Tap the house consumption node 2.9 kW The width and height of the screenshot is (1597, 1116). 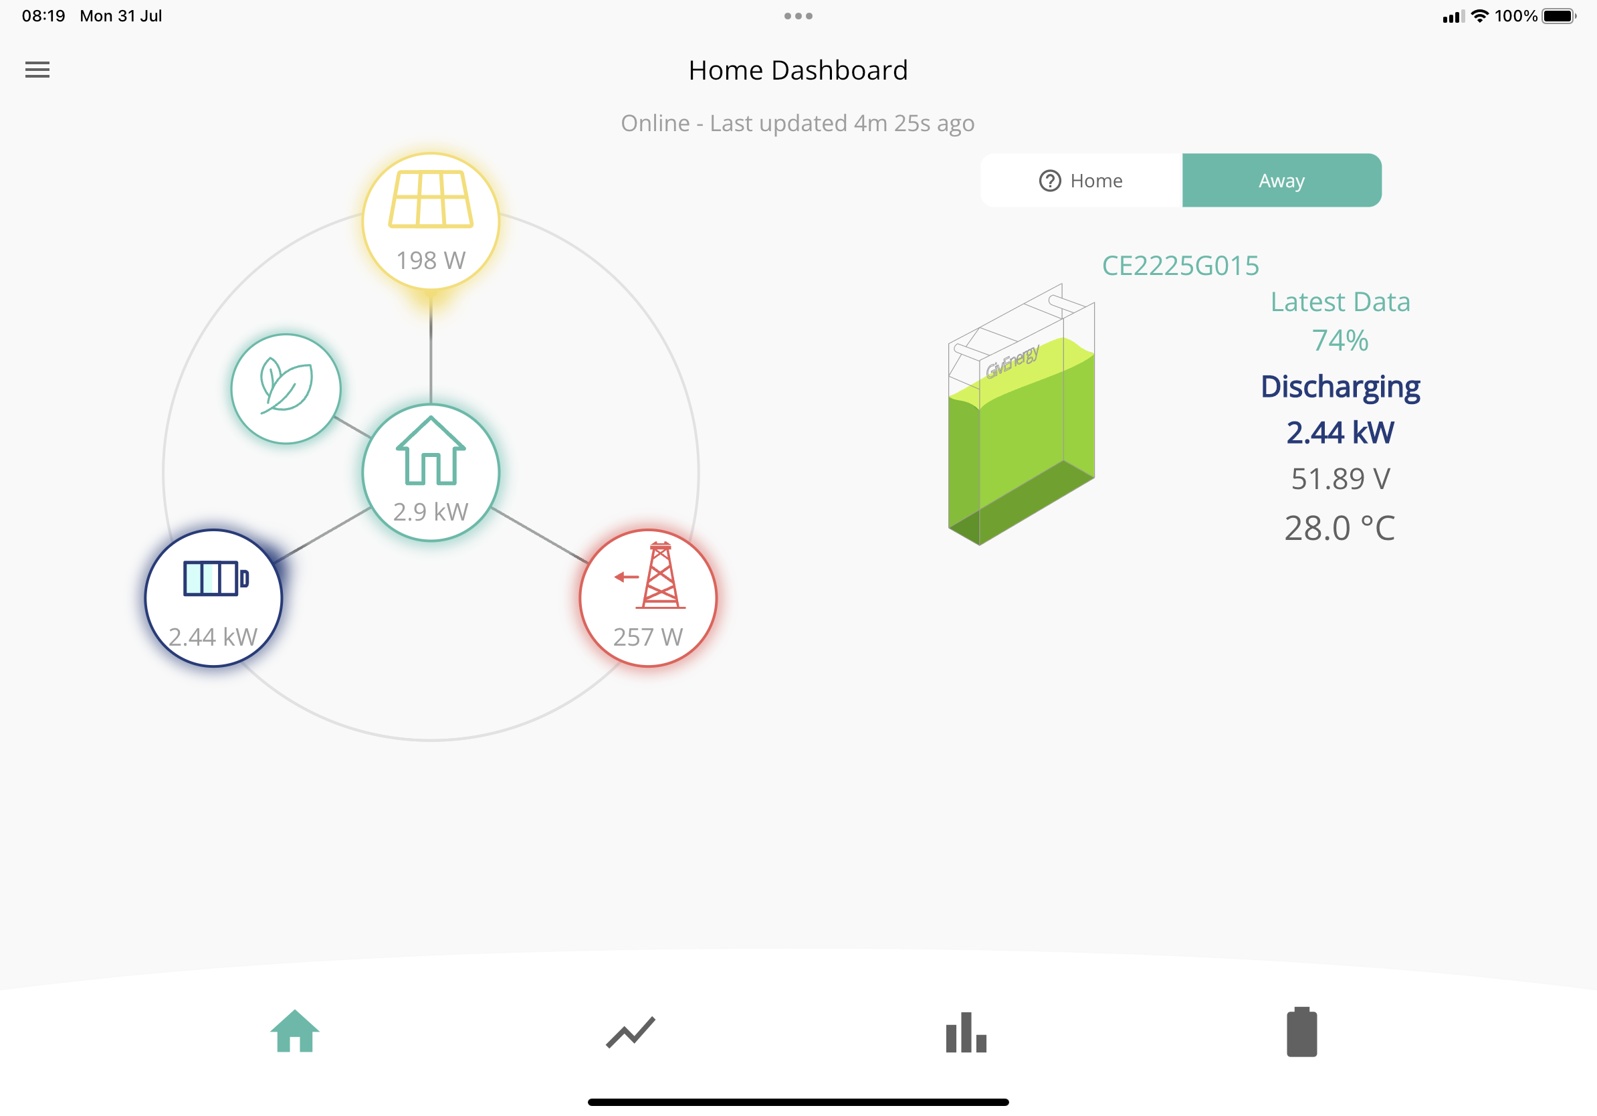point(431,472)
